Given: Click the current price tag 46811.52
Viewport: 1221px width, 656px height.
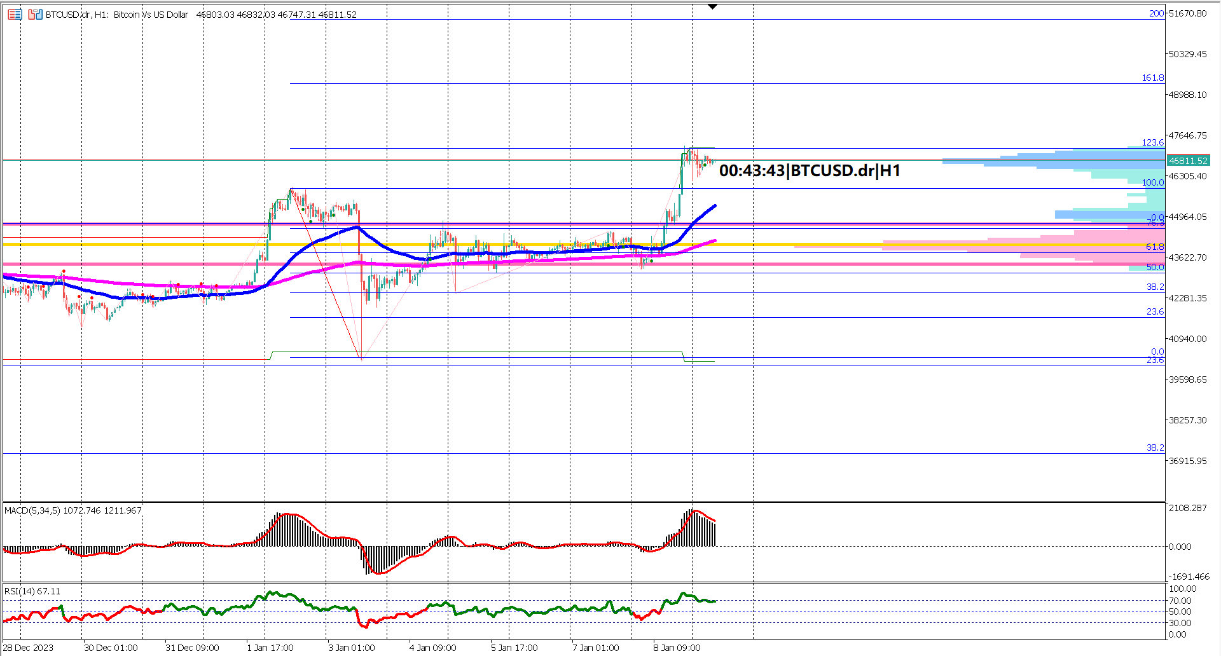Looking at the screenshot, I should [x=1187, y=161].
